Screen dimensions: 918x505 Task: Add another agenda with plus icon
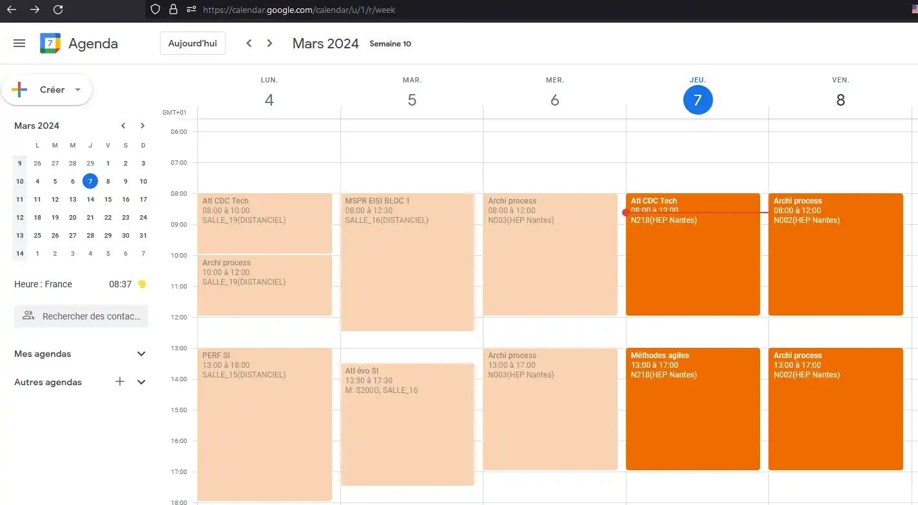(120, 382)
